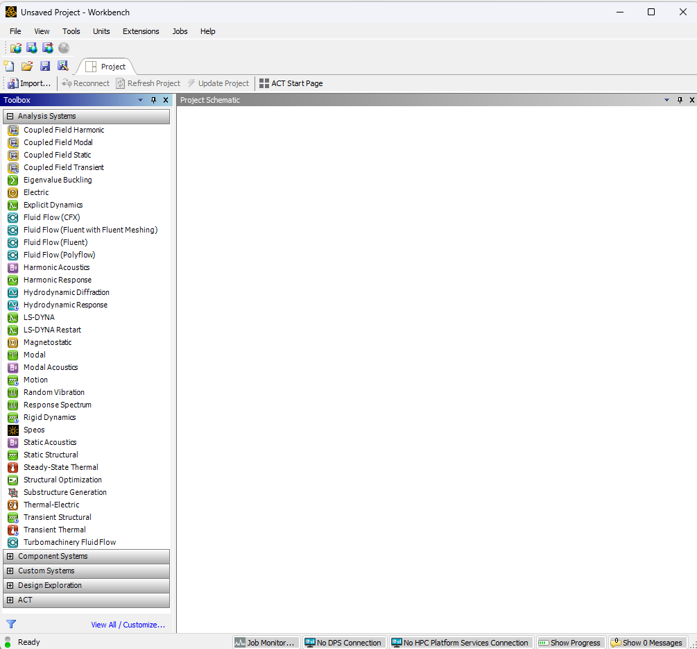Click the Save Project floppy icon

pos(45,66)
